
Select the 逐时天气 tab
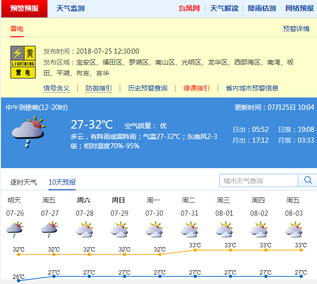point(24,182)
